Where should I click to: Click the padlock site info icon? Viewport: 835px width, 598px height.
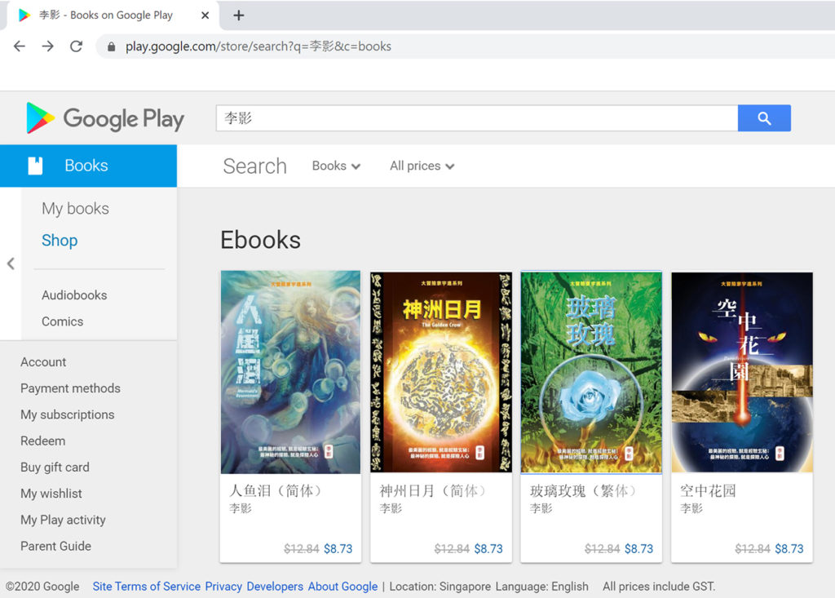tap(112, 47)
